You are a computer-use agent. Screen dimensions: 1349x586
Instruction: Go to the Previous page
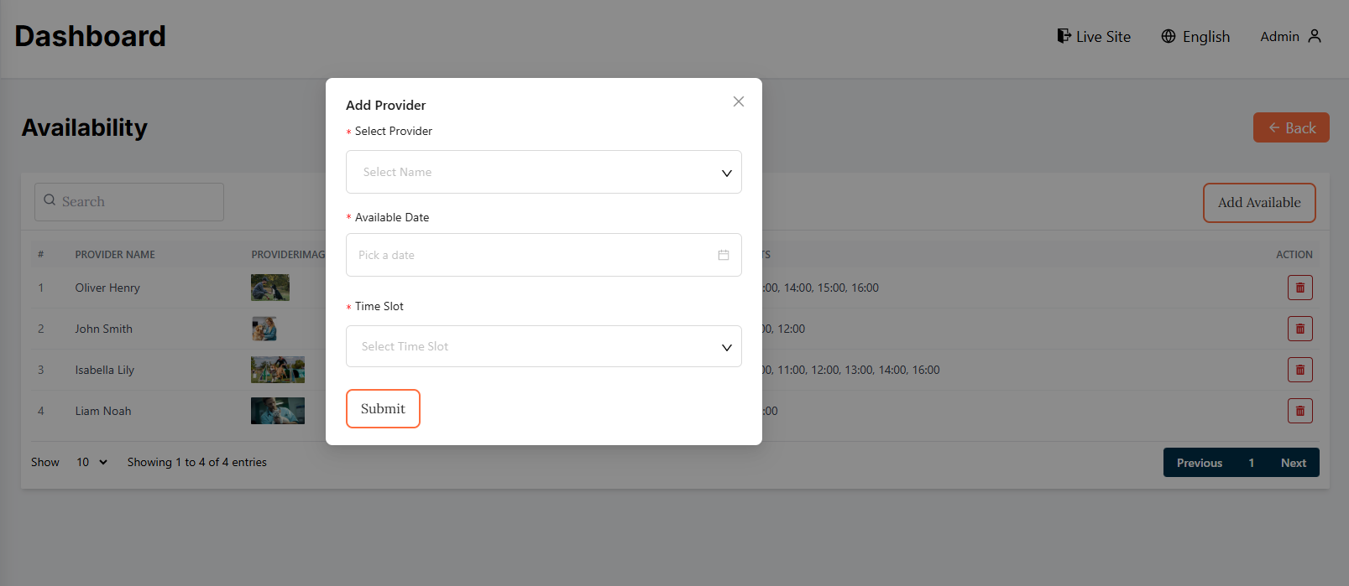coord(1199,463)
